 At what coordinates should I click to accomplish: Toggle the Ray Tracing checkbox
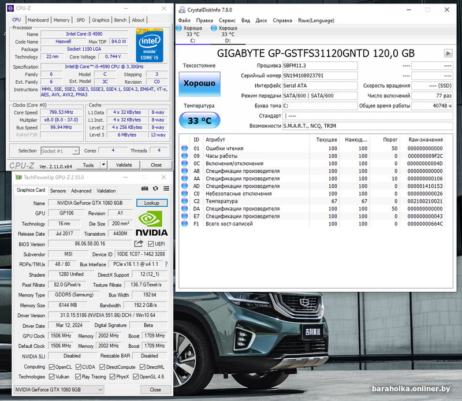(78, 377)
